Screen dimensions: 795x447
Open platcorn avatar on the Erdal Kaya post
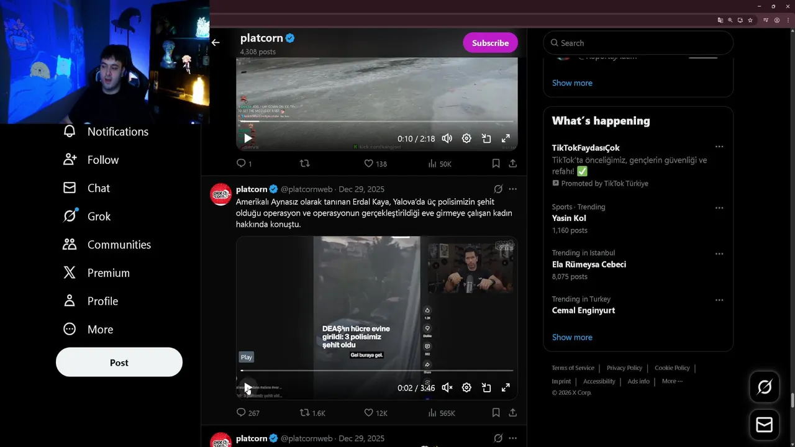[x=220, y=194]
